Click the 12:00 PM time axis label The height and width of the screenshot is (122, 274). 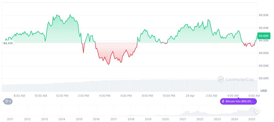click(x=62, y=96)
